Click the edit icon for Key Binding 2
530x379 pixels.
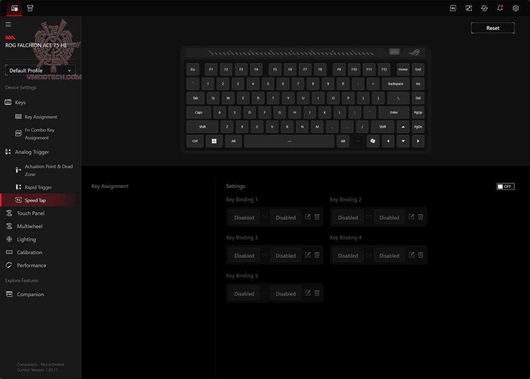tap(411, 217)
